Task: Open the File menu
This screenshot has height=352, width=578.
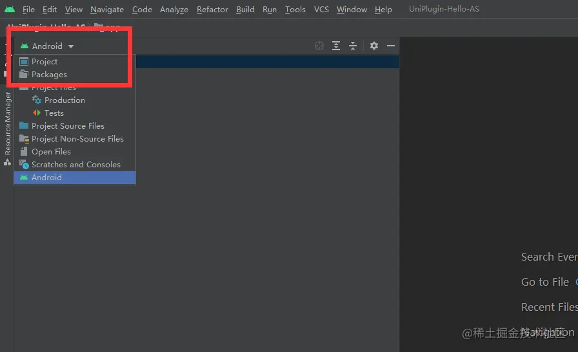Action: point(28,9)
